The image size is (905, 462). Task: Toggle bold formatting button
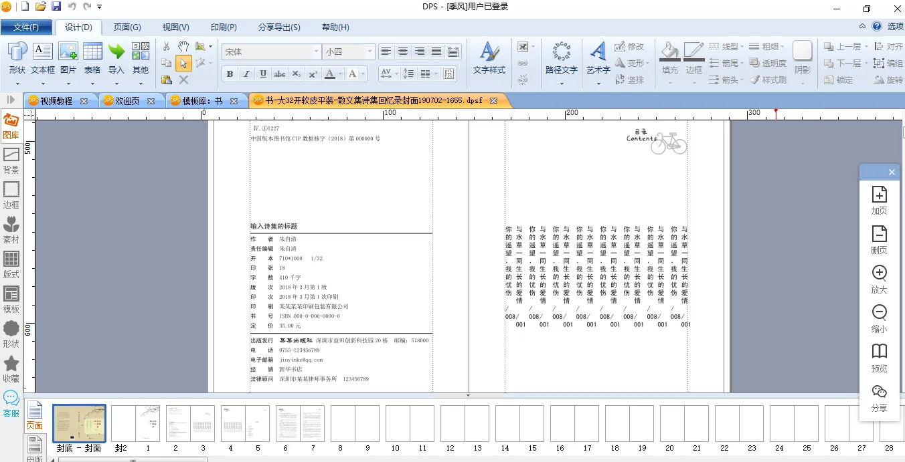pos(230,74)
